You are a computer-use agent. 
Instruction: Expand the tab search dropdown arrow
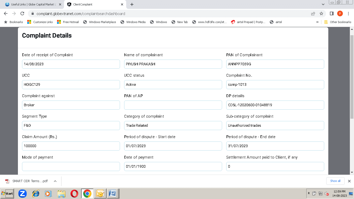tap(323, 4)
